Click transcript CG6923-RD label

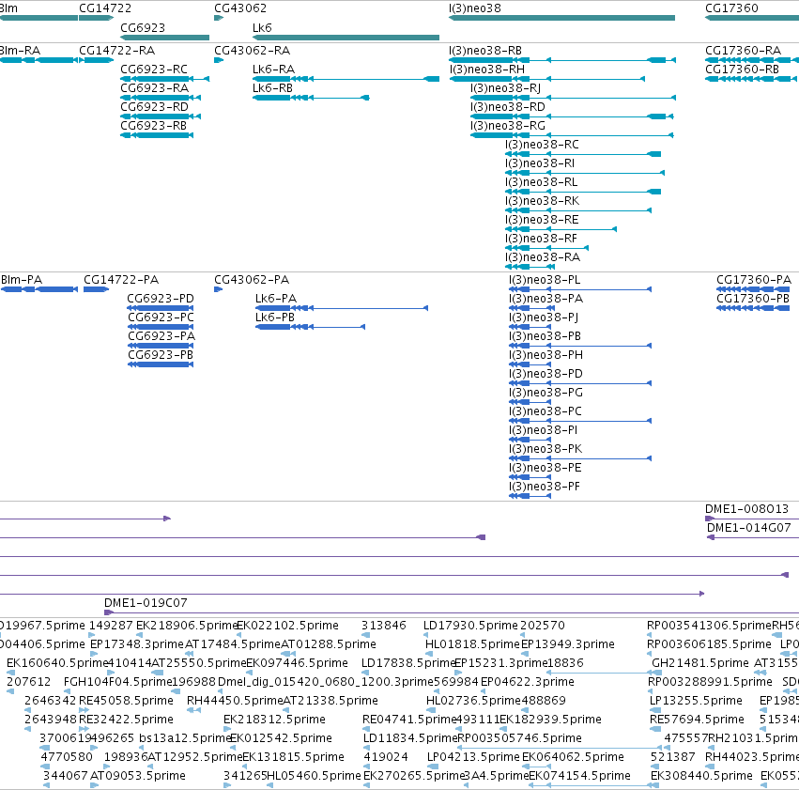coord(154,107)
